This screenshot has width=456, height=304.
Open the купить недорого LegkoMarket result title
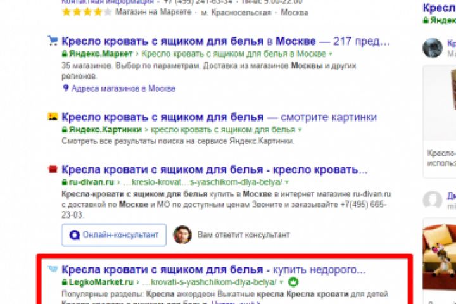pos(214,270)
